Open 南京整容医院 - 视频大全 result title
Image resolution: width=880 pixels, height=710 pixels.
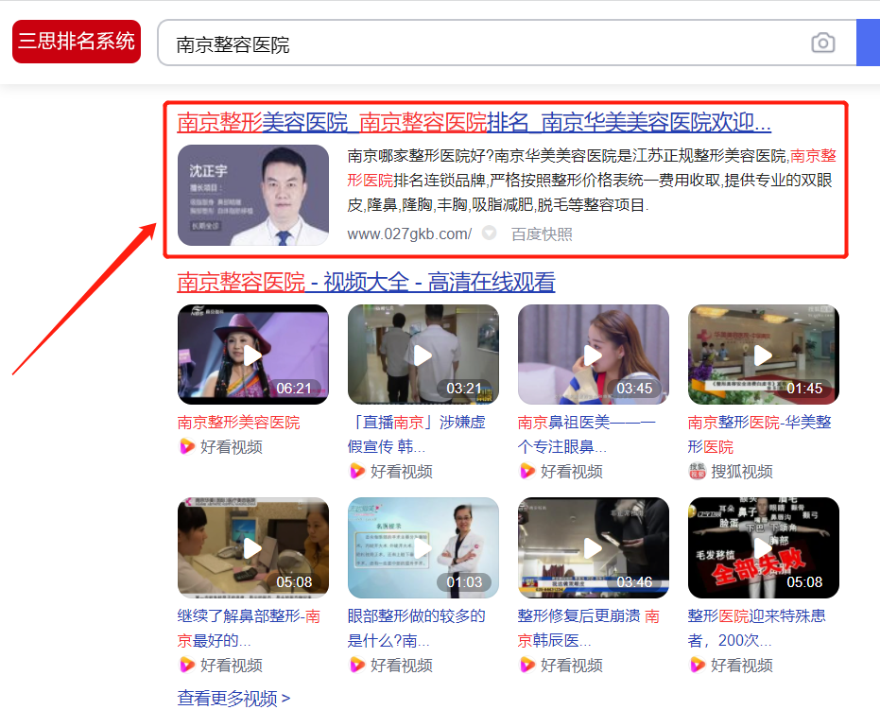coord(366,282)
